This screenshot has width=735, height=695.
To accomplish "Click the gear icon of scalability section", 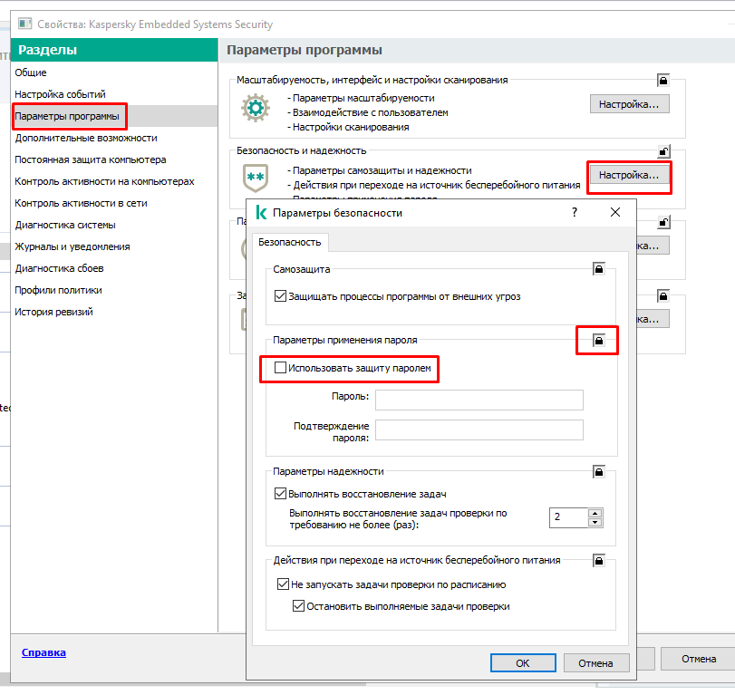I will [x=256, y=108].
